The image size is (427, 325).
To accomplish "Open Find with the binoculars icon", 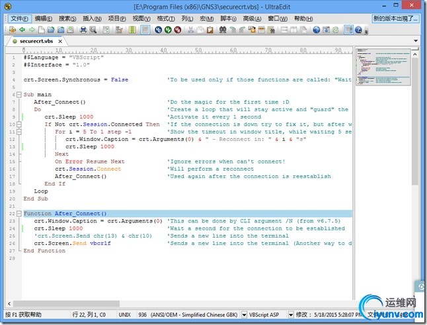I will 223,29.
